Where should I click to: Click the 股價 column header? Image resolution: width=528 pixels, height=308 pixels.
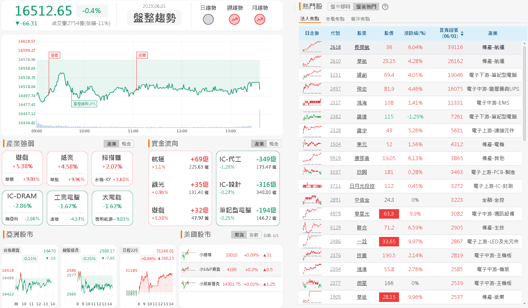pos(389,33)
